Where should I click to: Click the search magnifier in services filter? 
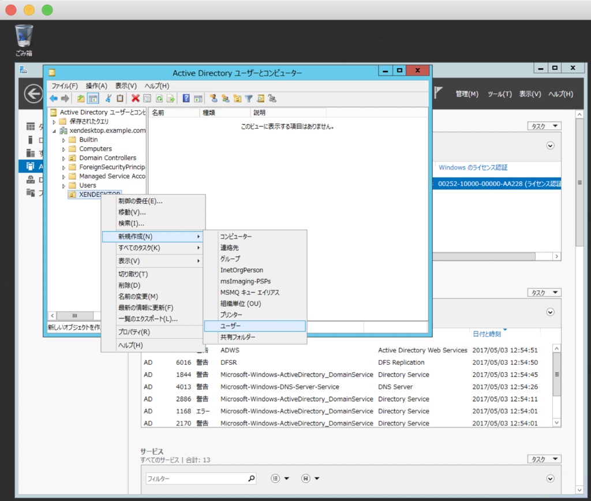tap(252, 478)
